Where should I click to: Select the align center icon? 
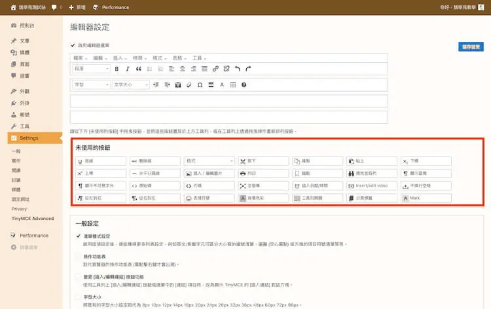click(x=182, y=69)
